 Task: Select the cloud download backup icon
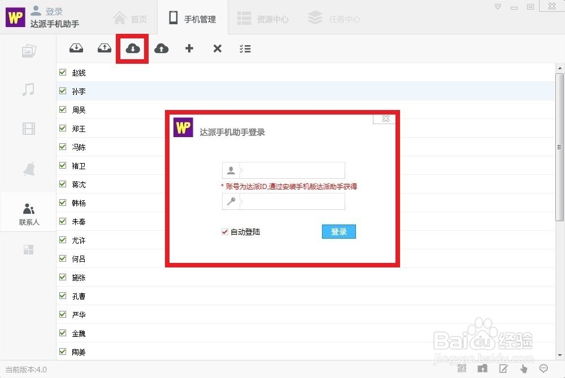click(x=132, y=49)
